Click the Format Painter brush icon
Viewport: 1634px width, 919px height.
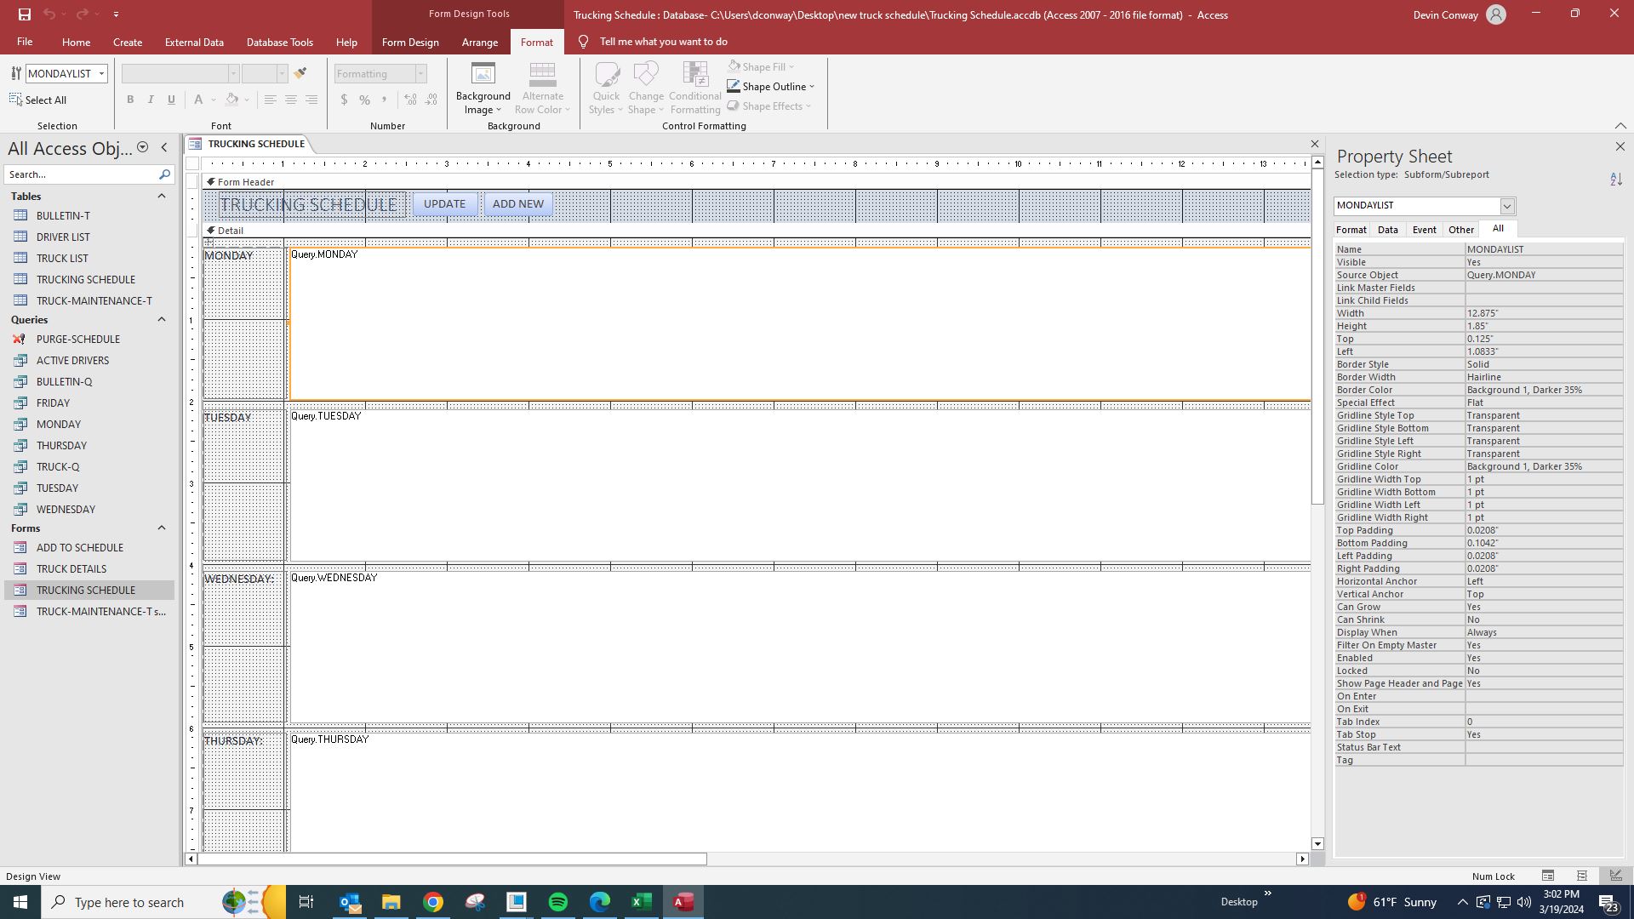[300, 73]
